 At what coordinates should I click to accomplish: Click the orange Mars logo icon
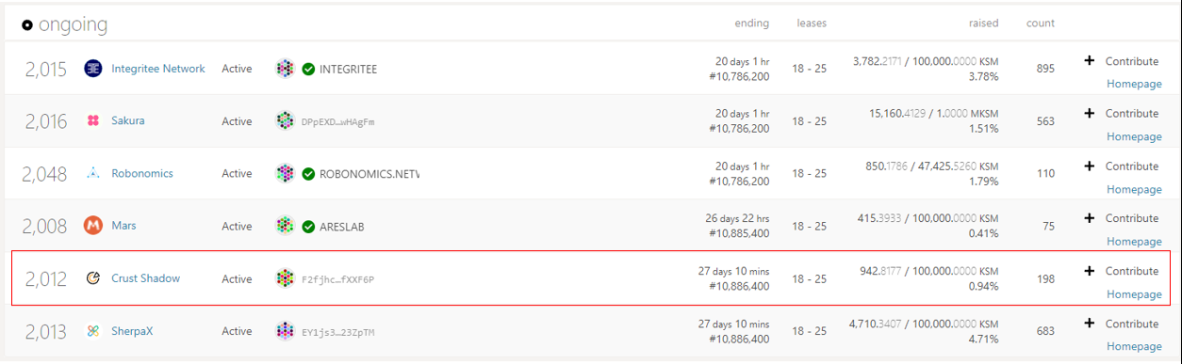pyautogui.click(x=93, y=226)
